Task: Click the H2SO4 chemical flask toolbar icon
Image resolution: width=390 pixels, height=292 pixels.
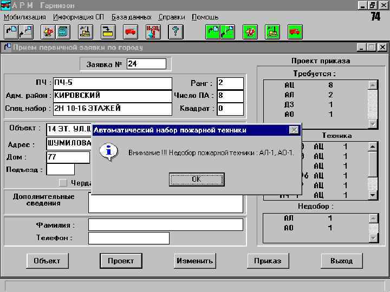Action: point(153,32)
